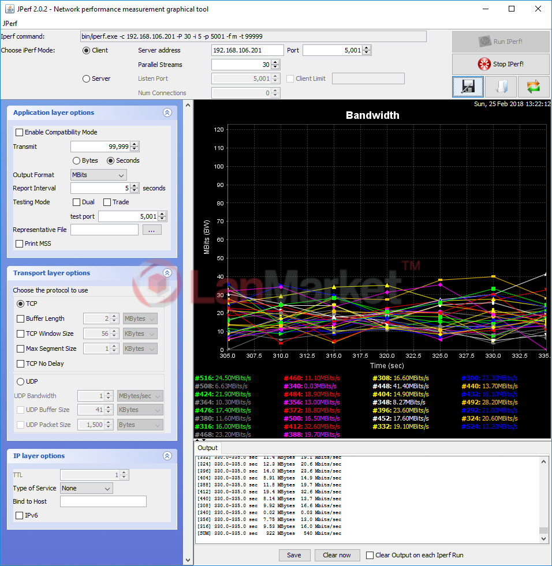Select the Server mode radio button
Viewport: 552px width, 566px height.
click(x=87, y=78)
